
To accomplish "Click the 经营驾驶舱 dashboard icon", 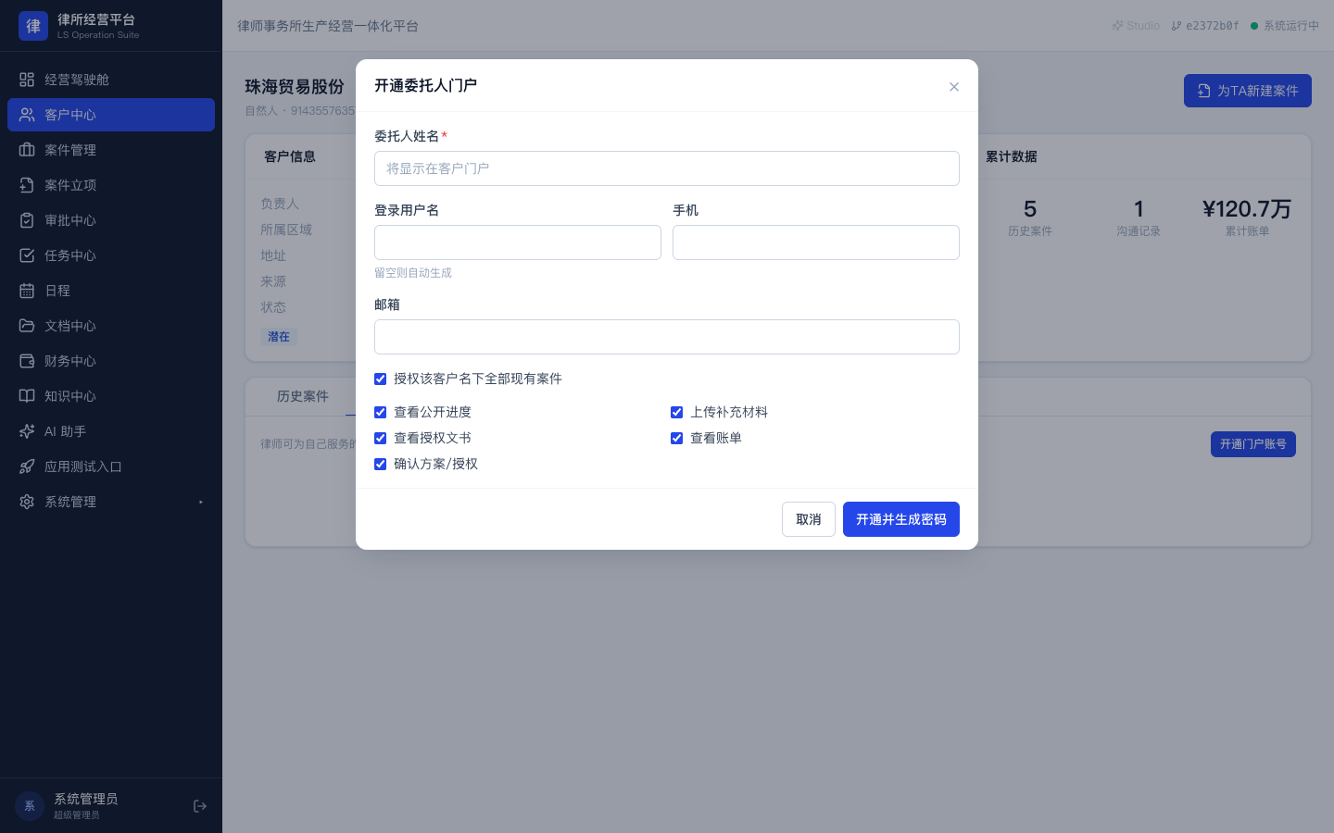I will click(x=27, y=80).
